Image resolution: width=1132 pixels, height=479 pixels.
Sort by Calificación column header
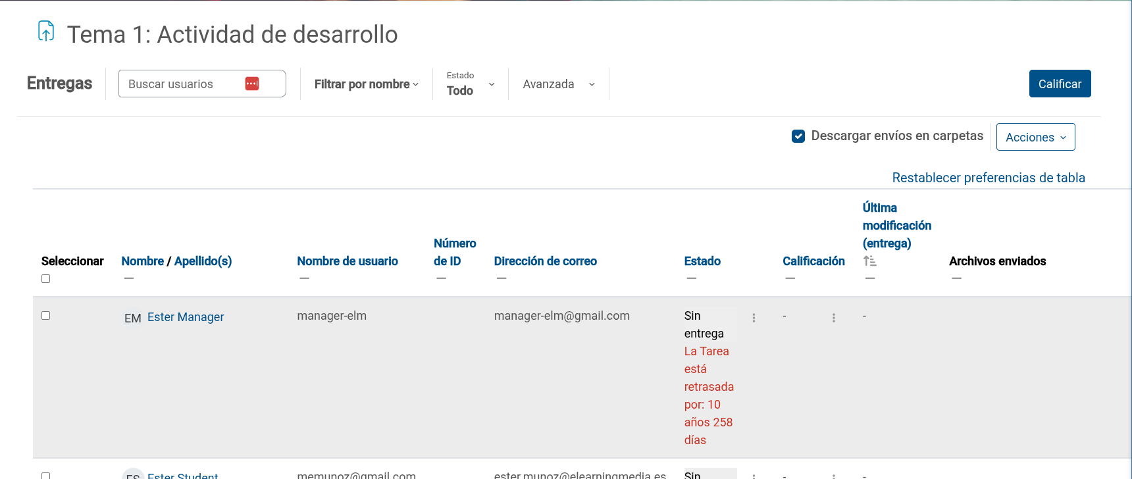pos(813,261)
